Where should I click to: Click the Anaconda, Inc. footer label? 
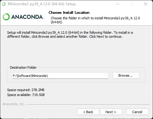pyautogui.click(x=14, y=104)
